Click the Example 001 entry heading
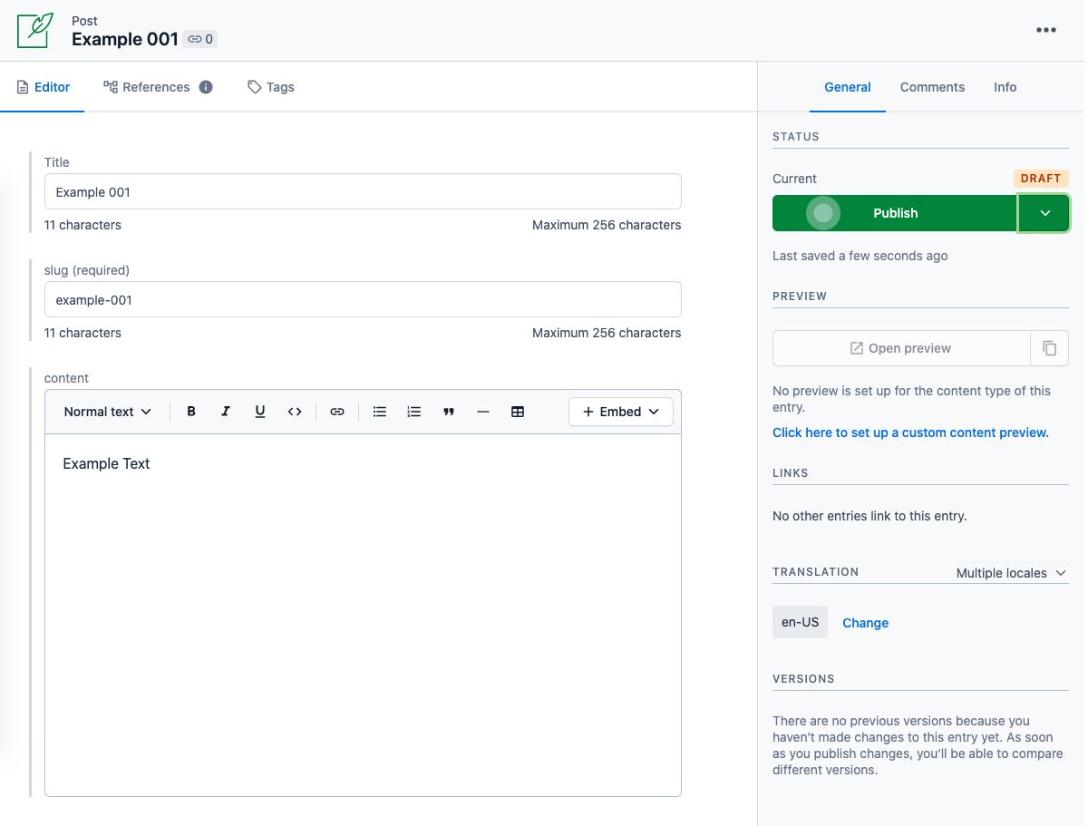 click(125, 39)
